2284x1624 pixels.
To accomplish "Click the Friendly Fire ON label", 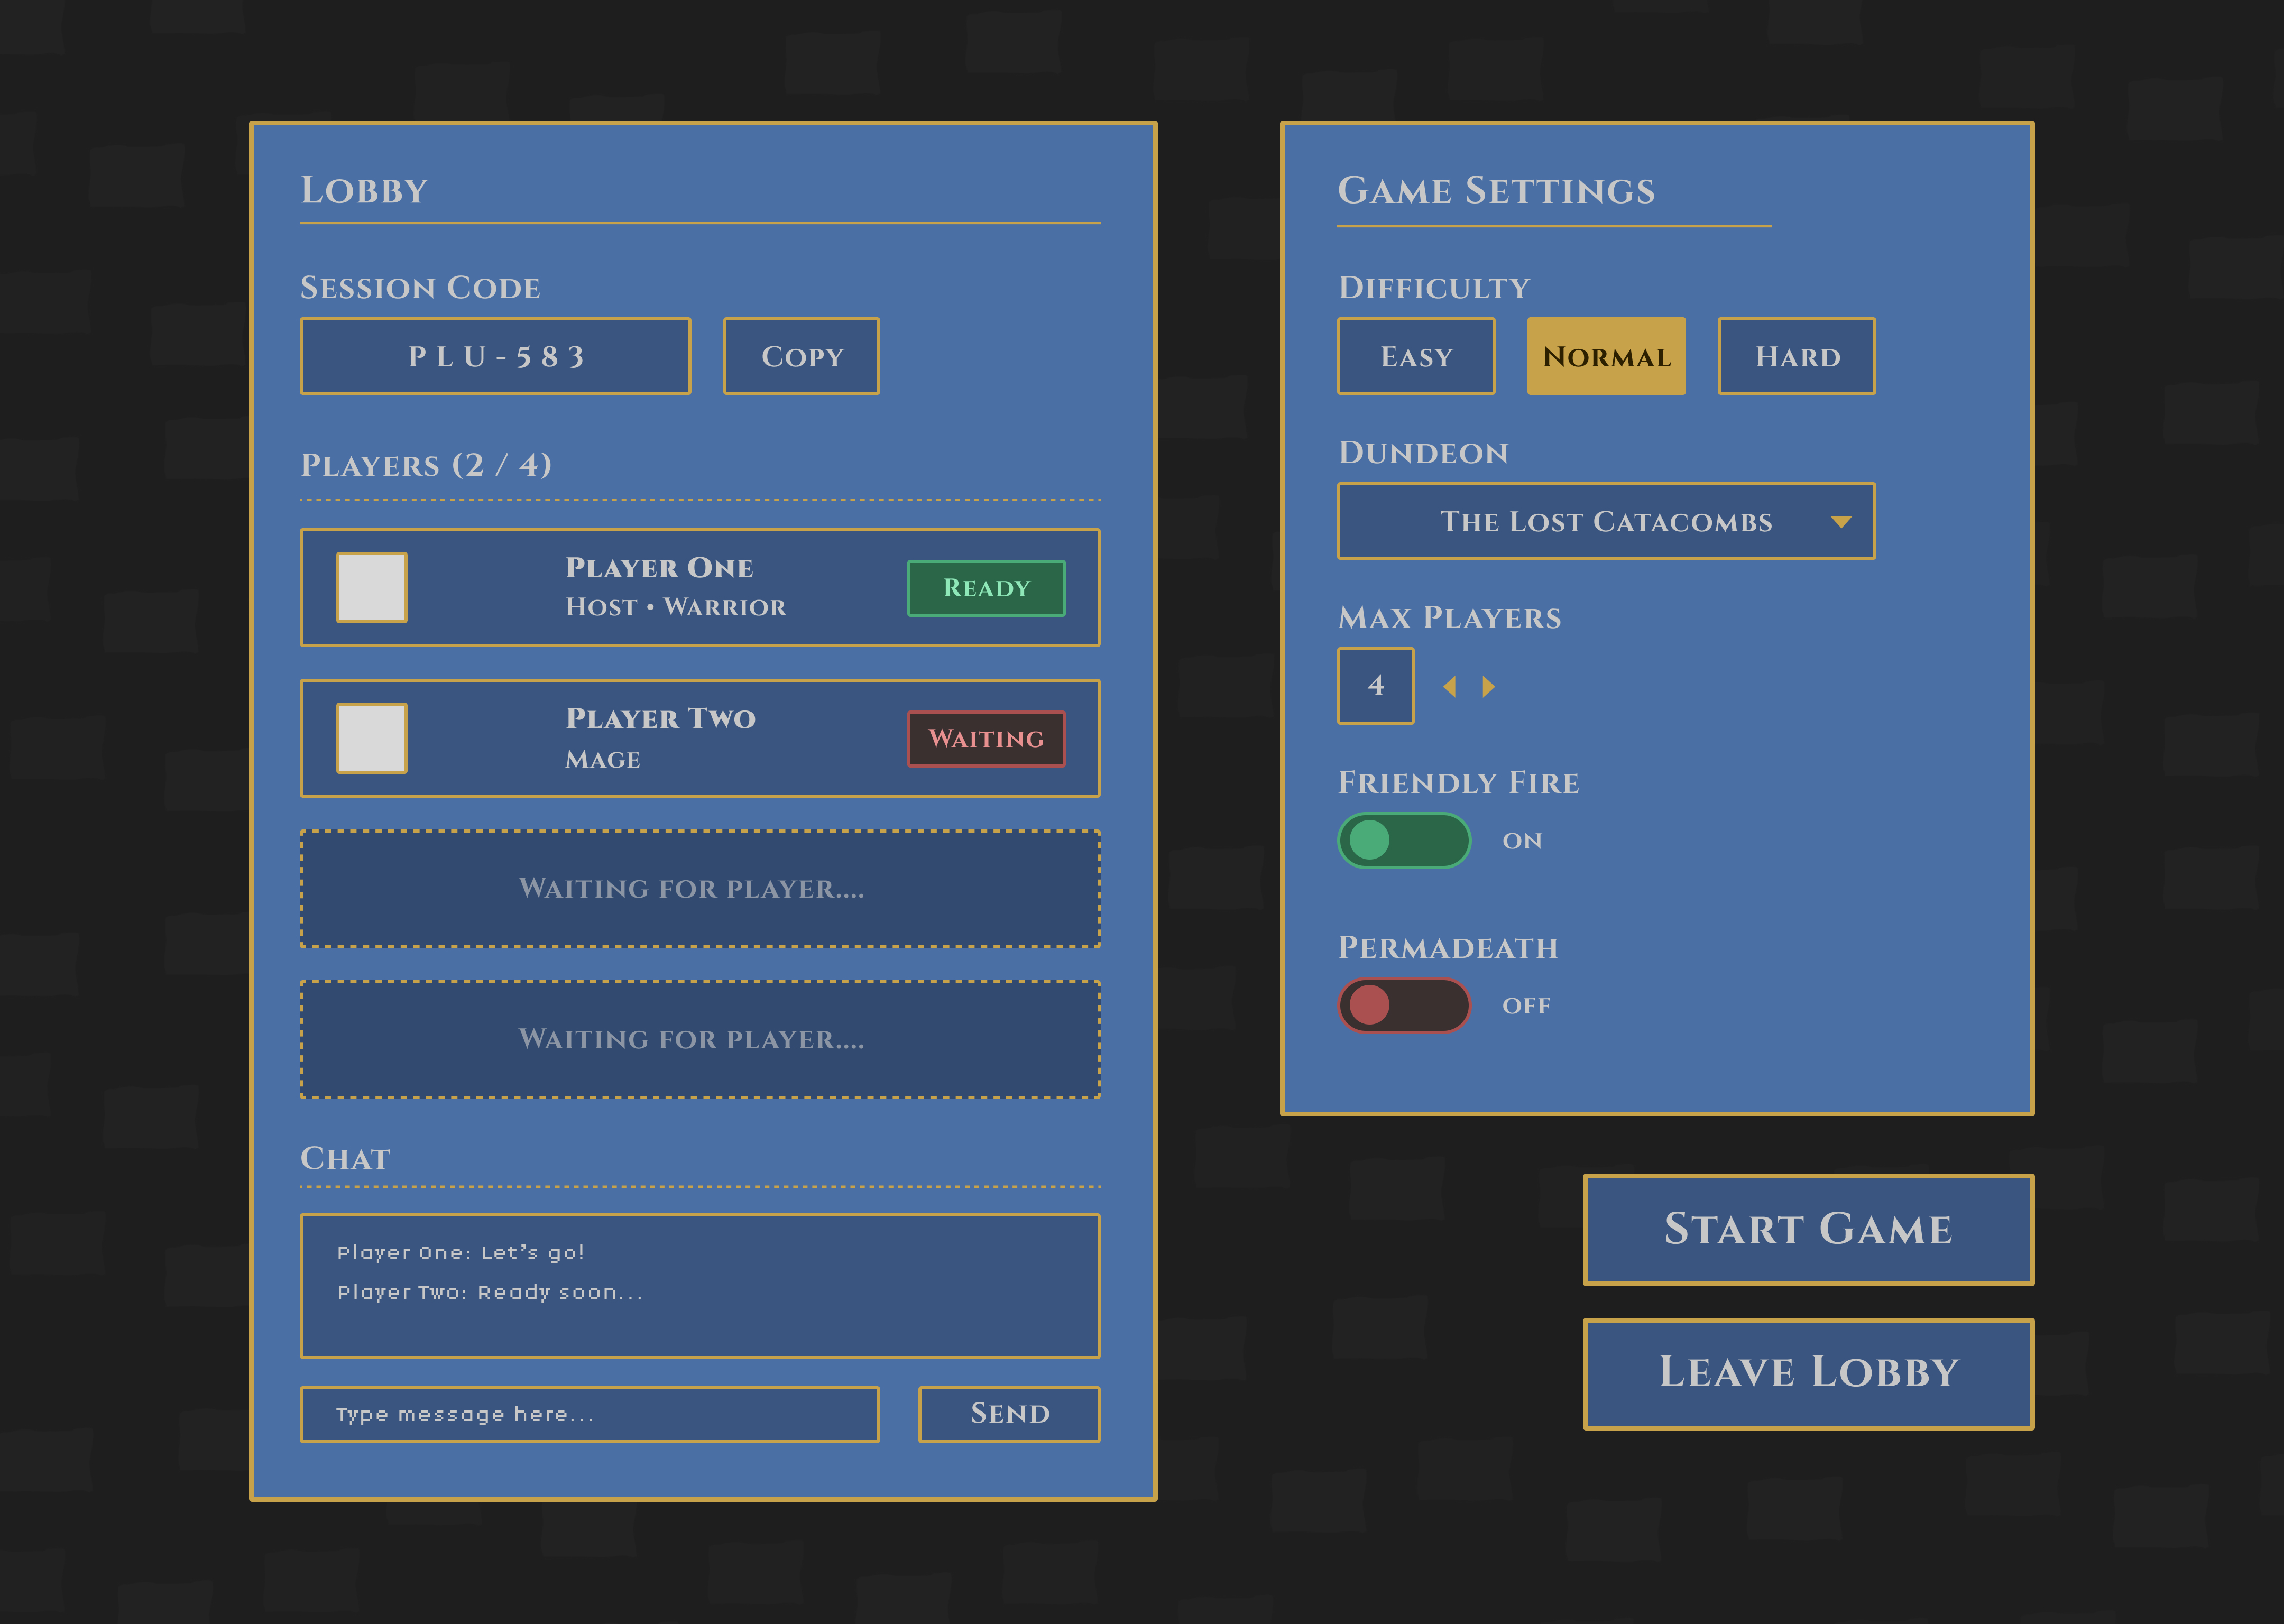I will click(x=1522, y=841).
